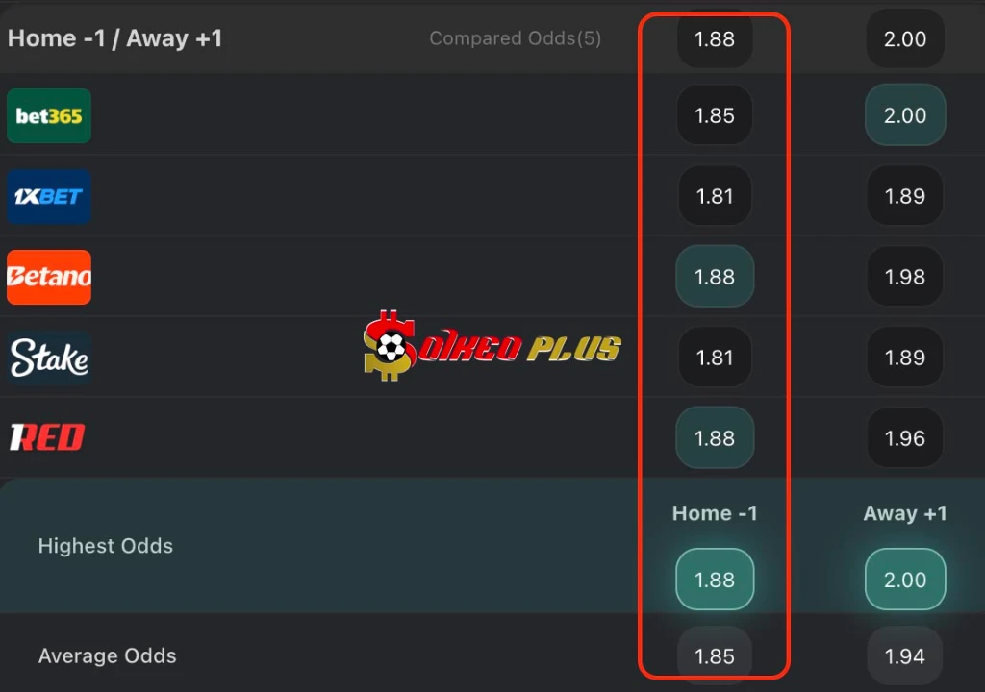Collapse the Home -1 / Away +1 header
Viewport: 985px width, 692px height.
pyautogui.click(x=115, y=38)
